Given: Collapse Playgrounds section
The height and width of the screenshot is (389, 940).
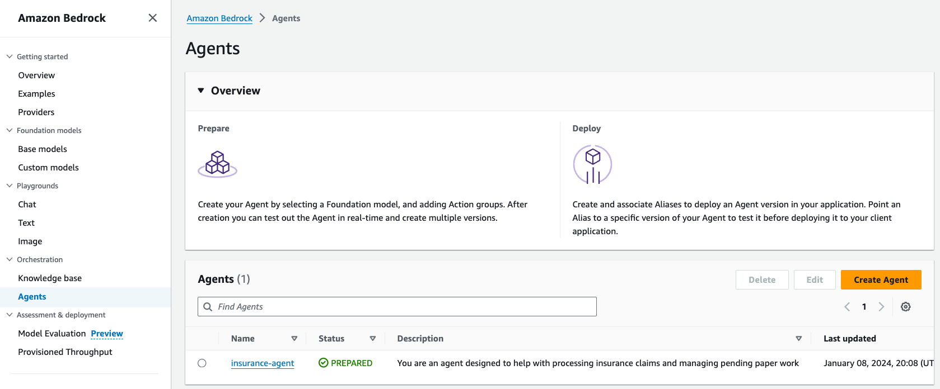Looking at the screenshot, I should pos(10,186).
